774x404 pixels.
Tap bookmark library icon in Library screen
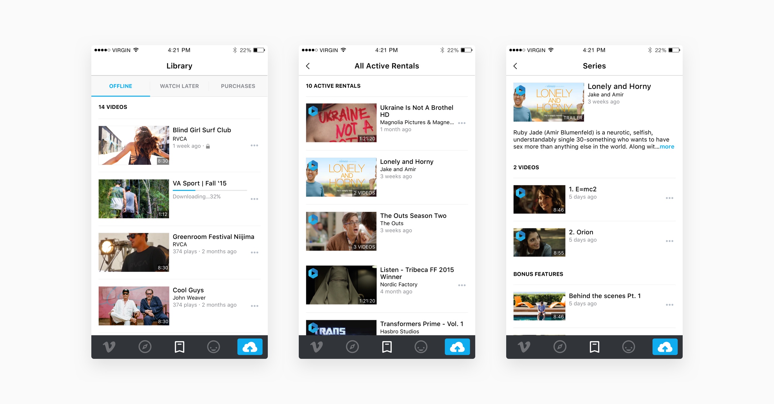pyautogui.click(x=180, y=347)
